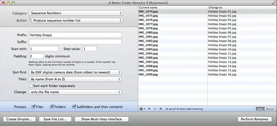This screenshot has width=277, height=126.
Task: Click the X icon to clear file list
Action: tap(161, 109)
